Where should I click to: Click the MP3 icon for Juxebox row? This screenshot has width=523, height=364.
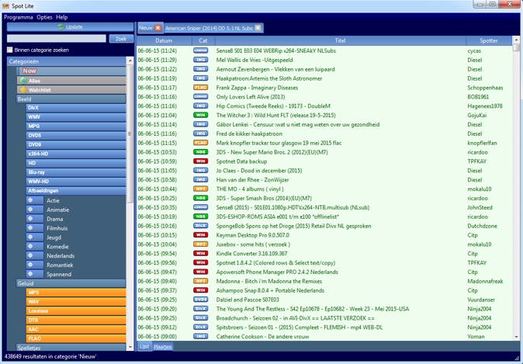click(x=200, y=244)
